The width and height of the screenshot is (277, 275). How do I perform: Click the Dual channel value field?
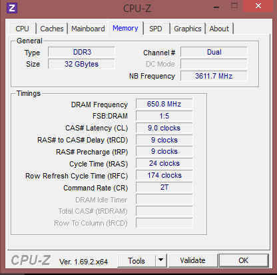(x=214, y=52)
